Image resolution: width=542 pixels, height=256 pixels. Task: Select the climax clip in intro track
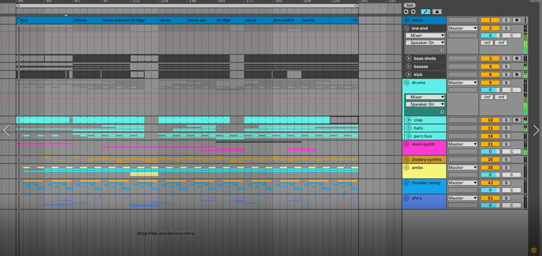pos(87,20)
